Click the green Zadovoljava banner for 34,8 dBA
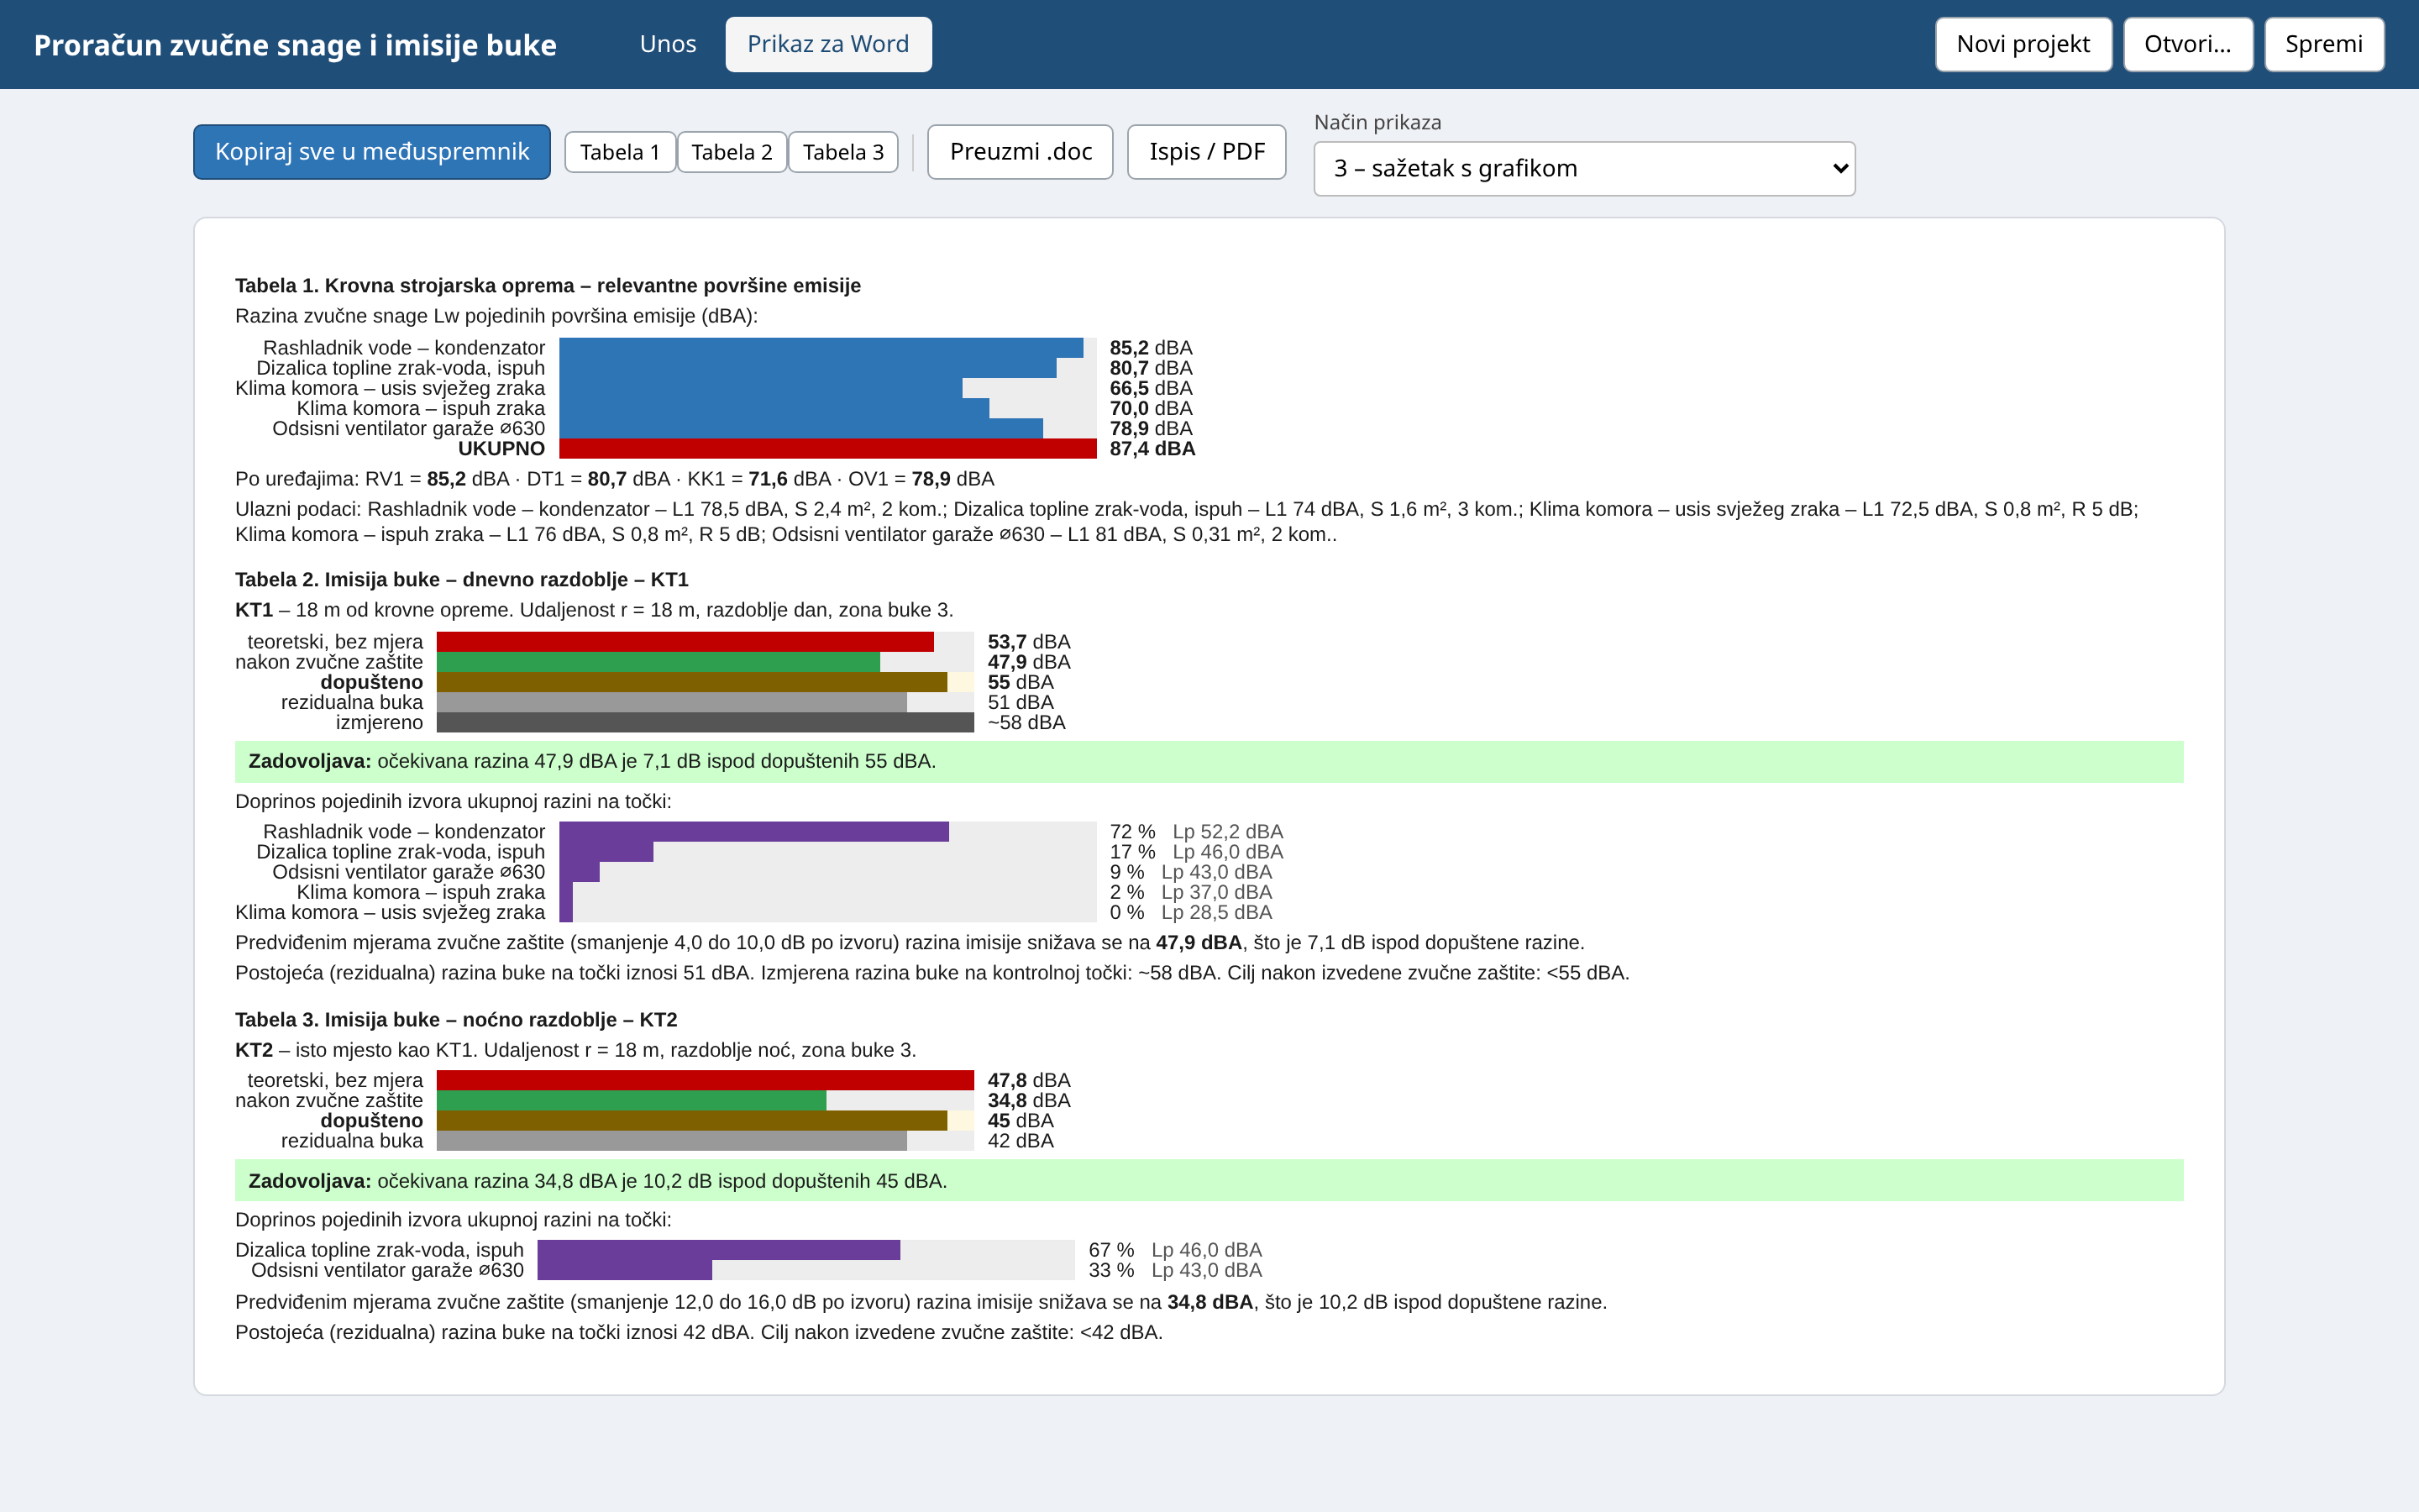Image resolution: width=2419 pixels, height=1512 pixels. pos(1209,1181)
